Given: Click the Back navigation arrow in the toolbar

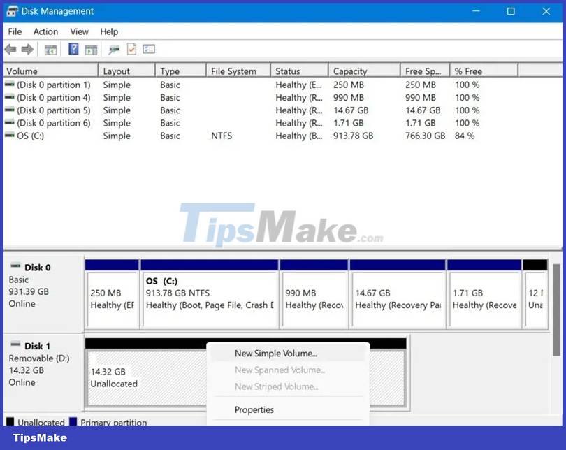Looking at the screenshot, I should coord(10,49).
